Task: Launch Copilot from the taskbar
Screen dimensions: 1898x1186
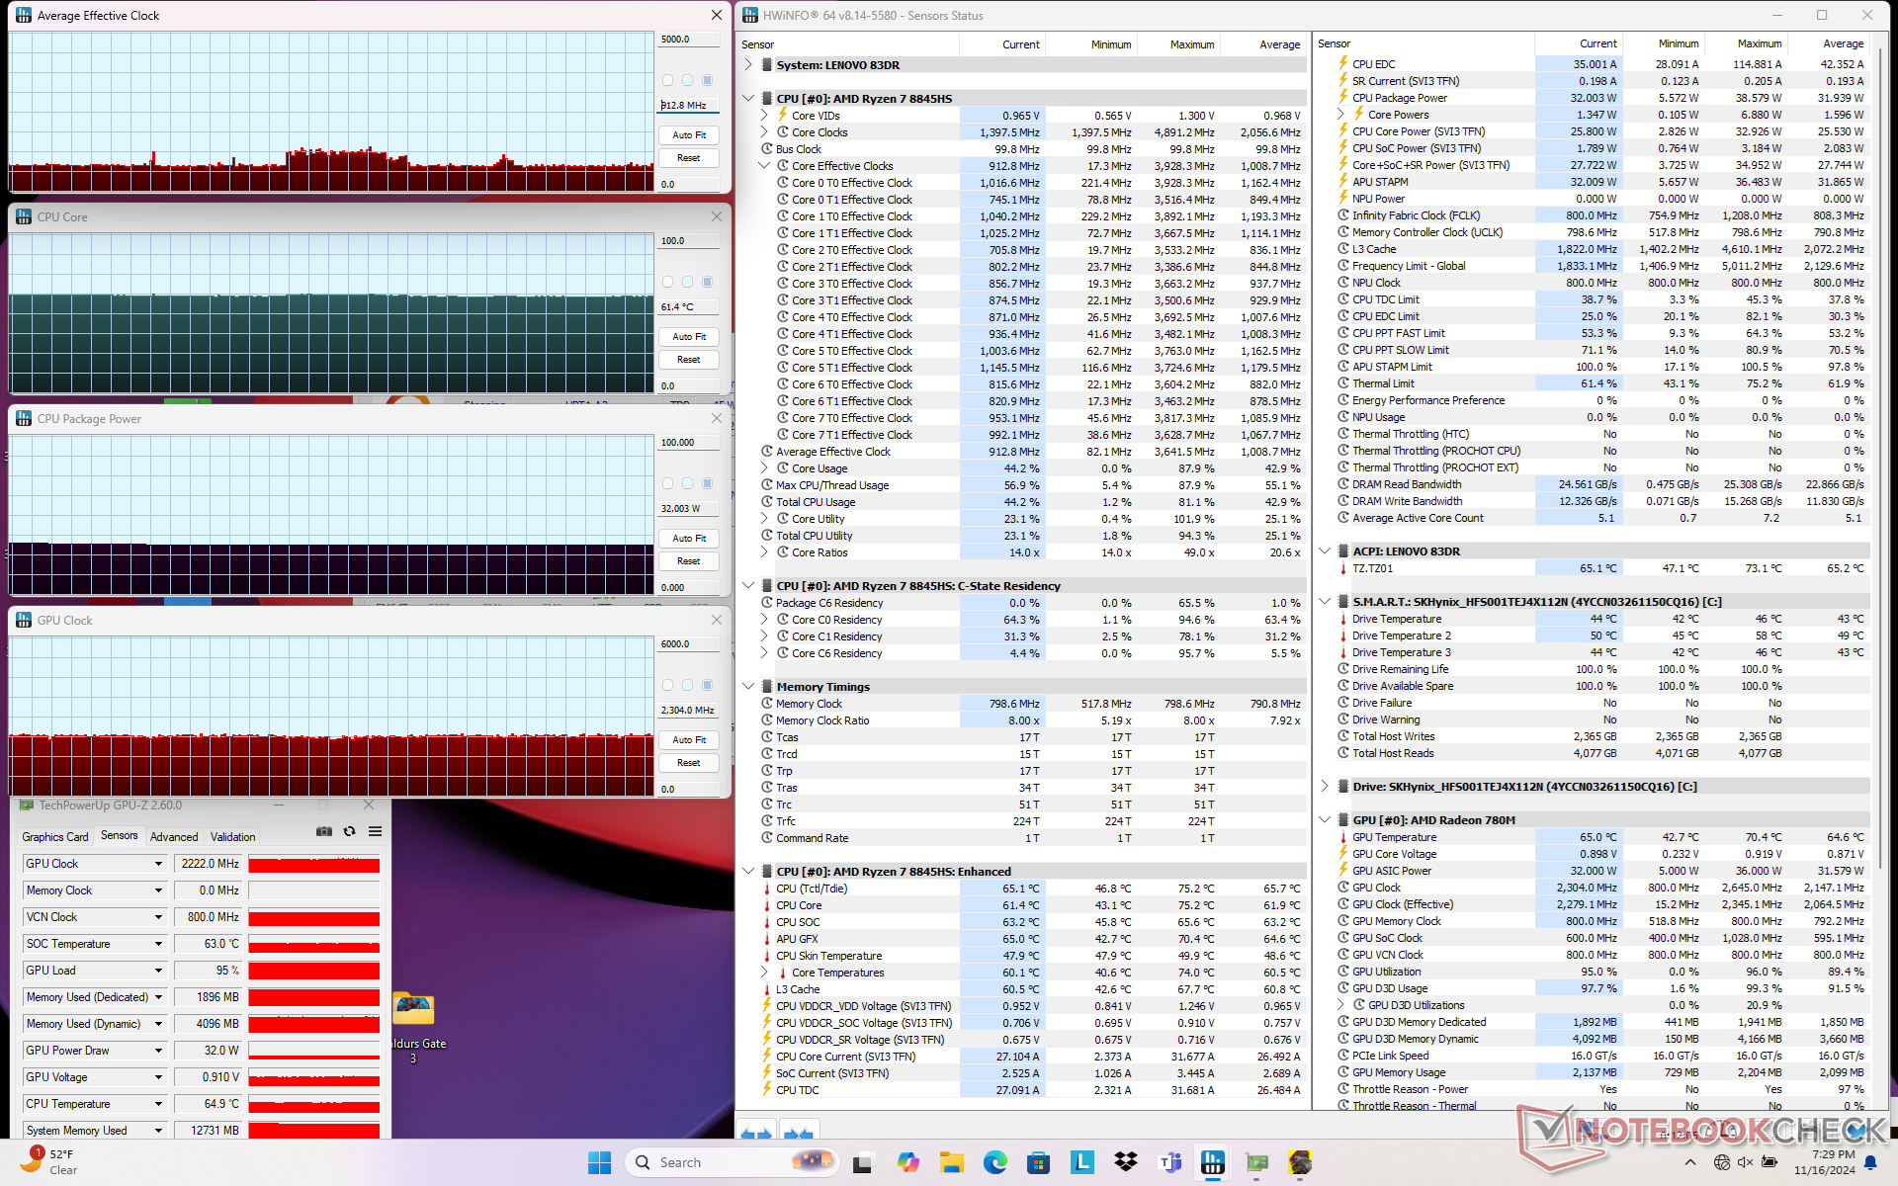Action: pos(907,1162)
